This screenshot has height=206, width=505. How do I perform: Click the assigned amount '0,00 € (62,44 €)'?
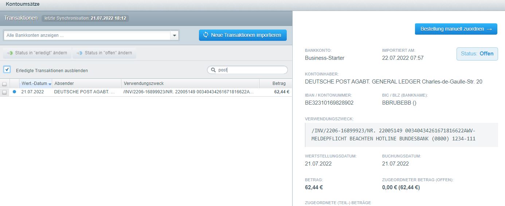[x=401, y=188]
